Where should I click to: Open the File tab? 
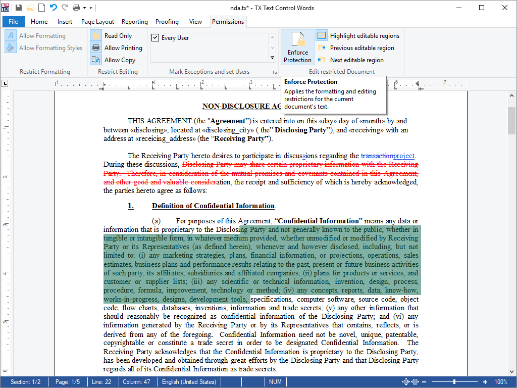point(13,22)
